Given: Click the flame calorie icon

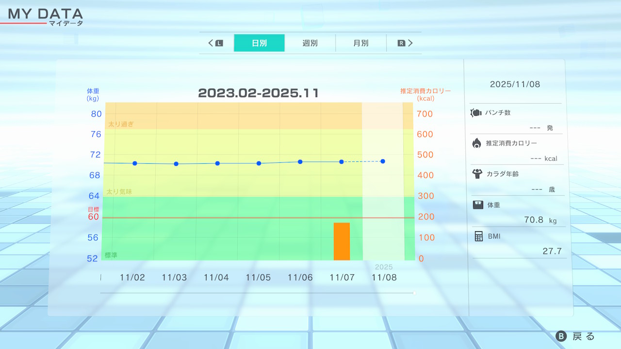Looking at the screenshot, I should click(x=476, y=143).
